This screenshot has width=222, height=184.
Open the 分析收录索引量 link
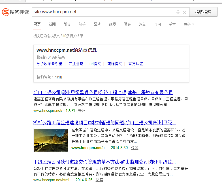pos(49,64)
